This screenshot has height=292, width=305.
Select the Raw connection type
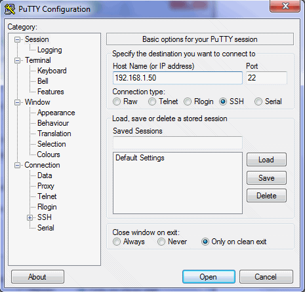pos(117,101)
